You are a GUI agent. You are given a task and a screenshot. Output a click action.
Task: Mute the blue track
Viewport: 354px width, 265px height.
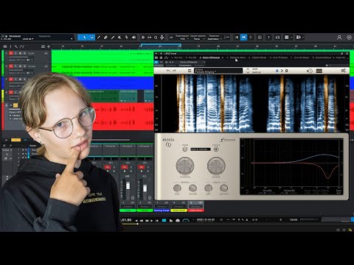[11, 79]
